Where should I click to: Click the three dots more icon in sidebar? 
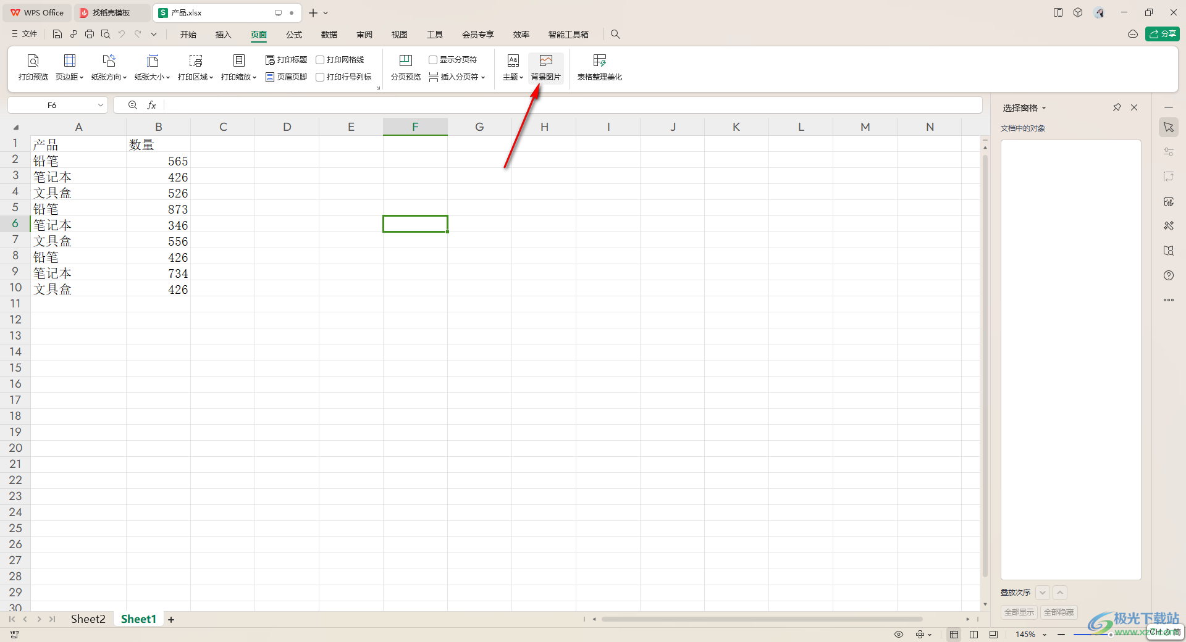[x=1169, y=300]
